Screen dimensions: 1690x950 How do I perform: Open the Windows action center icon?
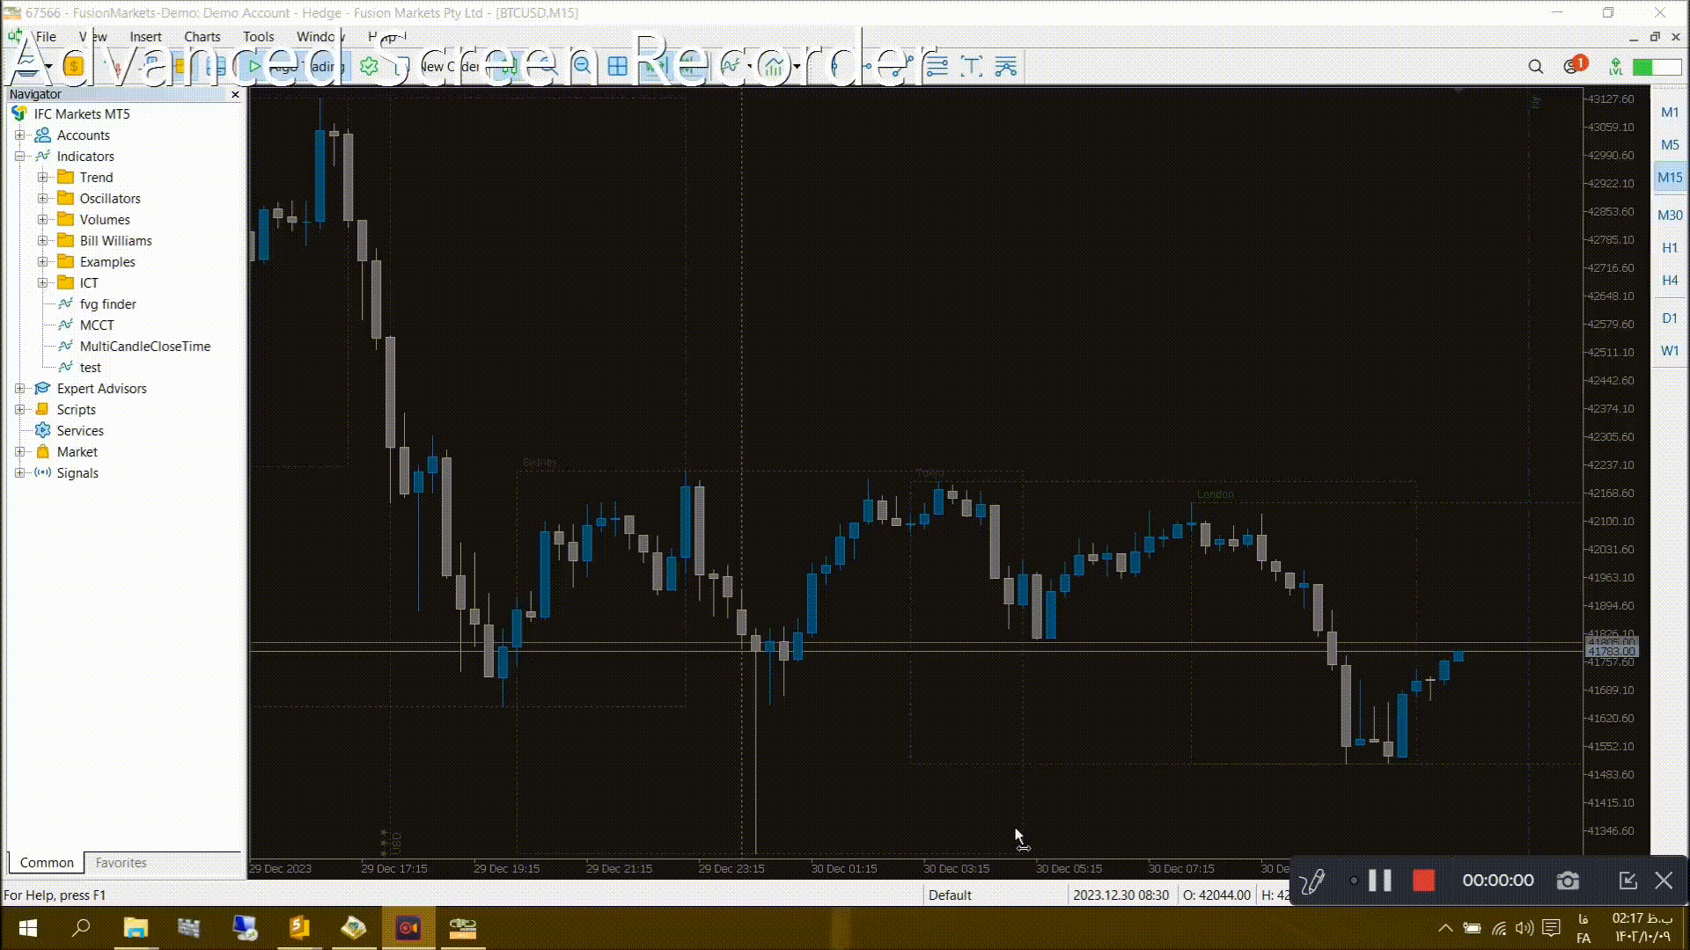pyautogui.click(x=1552, y=928)
